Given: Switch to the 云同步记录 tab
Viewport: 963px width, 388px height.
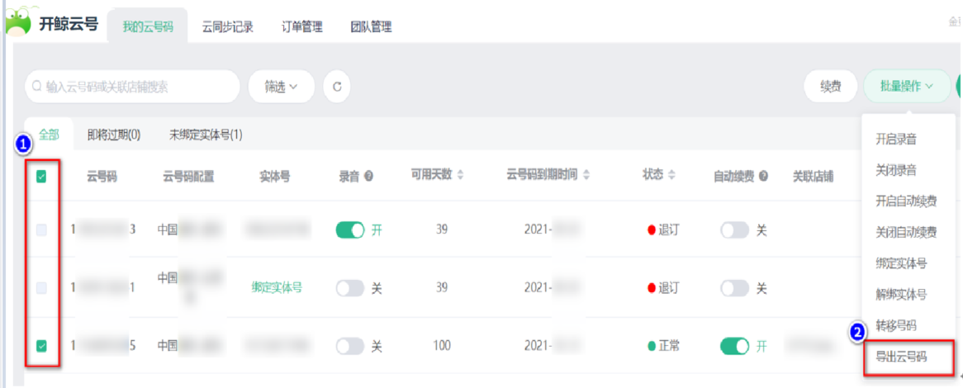Looking at the screenshot, I should coord(228,27).
